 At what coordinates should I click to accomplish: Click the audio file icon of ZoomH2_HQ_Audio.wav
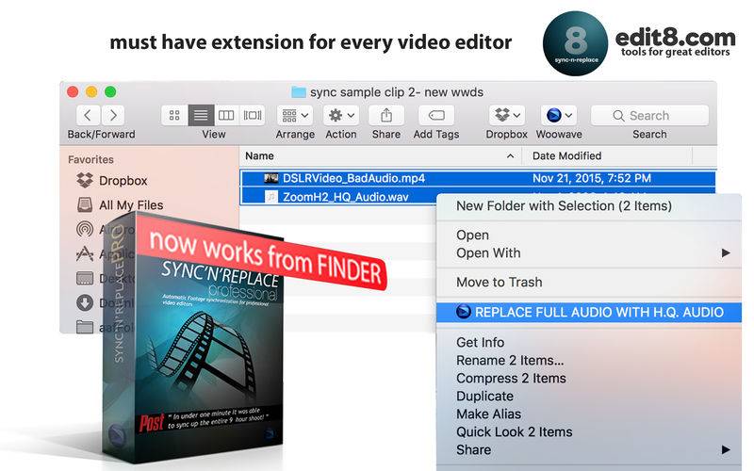pyautogui.click(x=271, y=197)
